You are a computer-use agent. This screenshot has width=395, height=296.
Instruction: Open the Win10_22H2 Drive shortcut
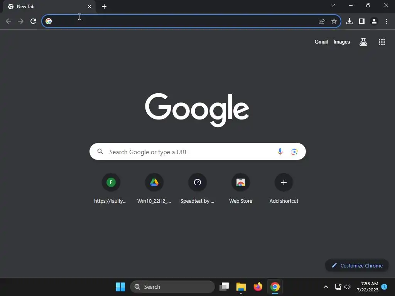(x=154, y=188)
